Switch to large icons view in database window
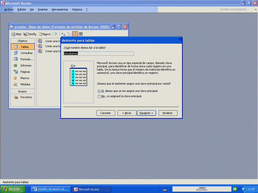258x193 pixels. tap(63, 34)
